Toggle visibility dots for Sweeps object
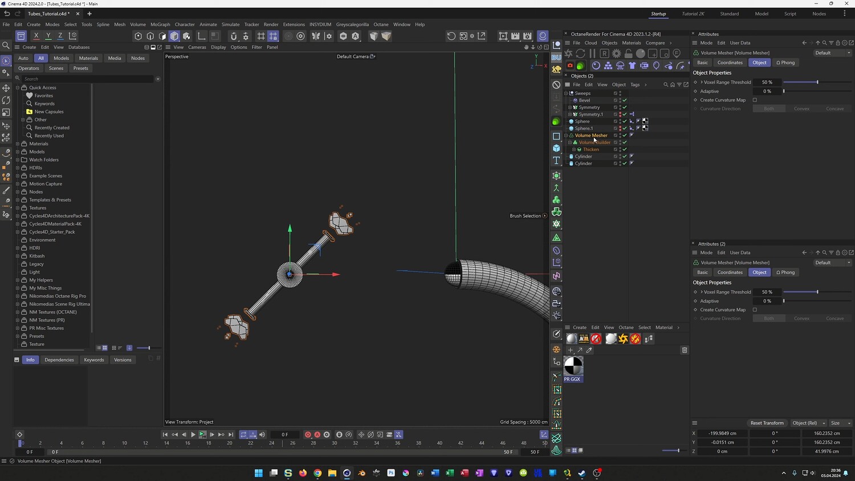 pos(620,93)
